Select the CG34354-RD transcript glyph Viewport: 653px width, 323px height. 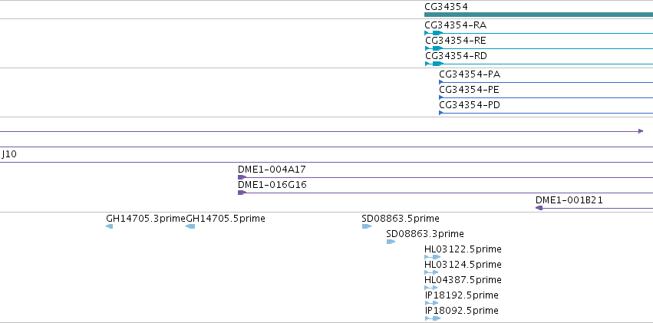pos(539,64)
